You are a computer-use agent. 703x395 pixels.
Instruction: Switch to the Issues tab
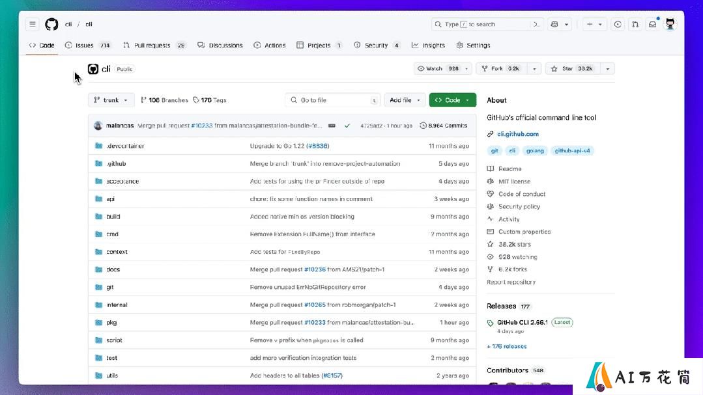pos(87,46)
